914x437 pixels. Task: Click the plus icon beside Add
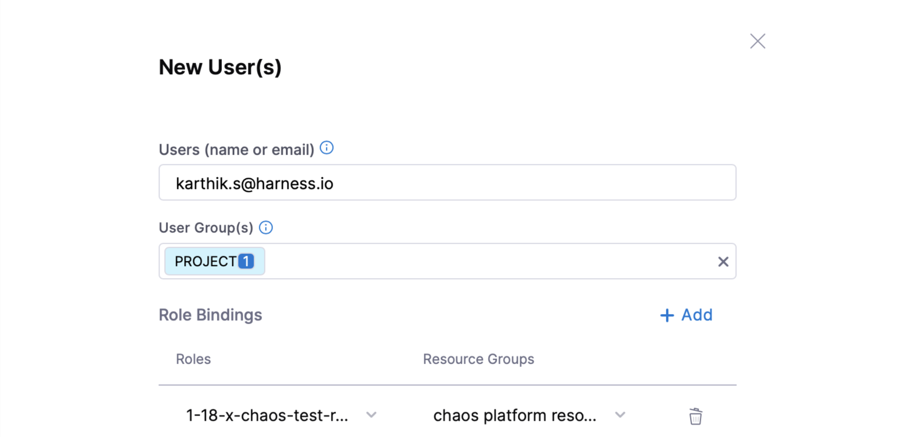667,315
